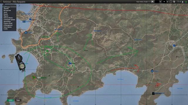Viewport: 188px width, 105px height.
Task: Click the blue flag marker in northwest city
Action: [x=31, y=19]
